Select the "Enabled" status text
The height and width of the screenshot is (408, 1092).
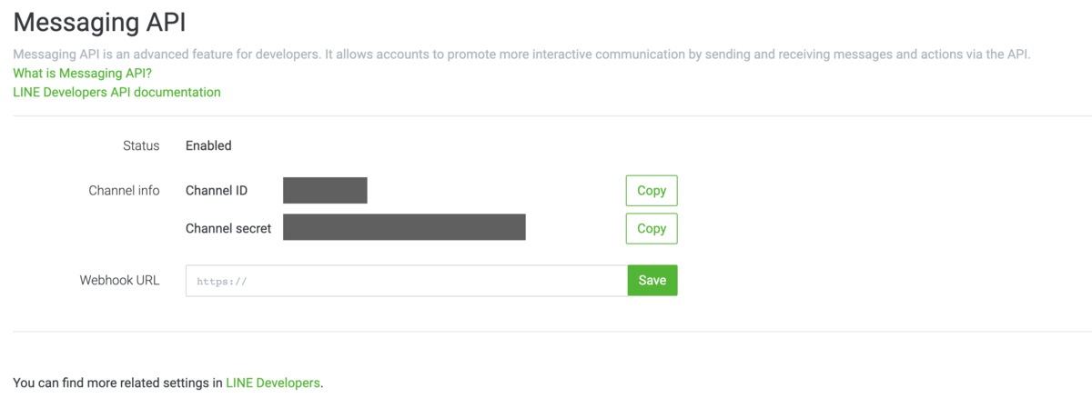coord(208,145)
